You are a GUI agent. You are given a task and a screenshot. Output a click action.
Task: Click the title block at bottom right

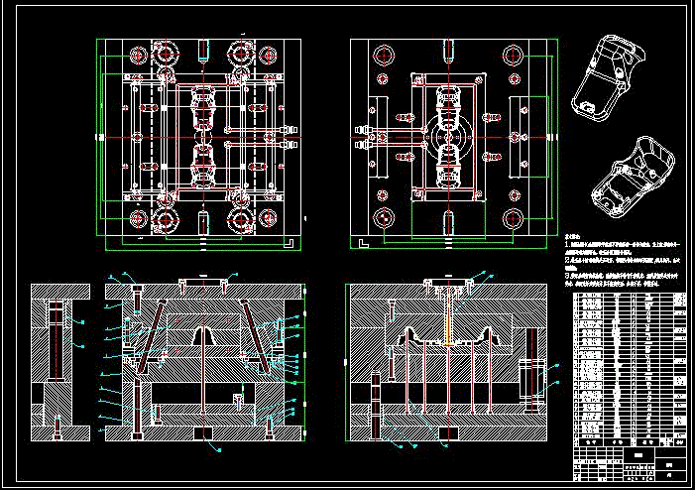(x=630, y=464)
